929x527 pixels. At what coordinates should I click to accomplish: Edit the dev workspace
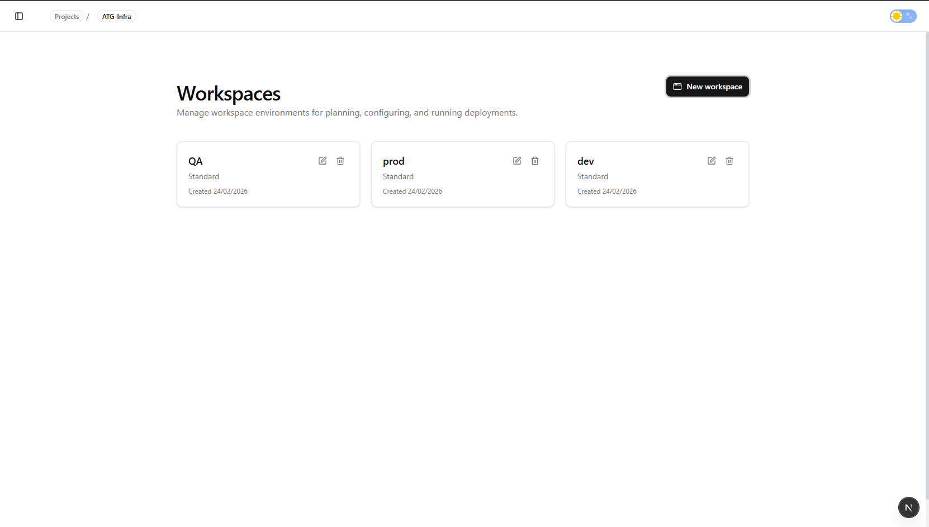pos(711,161)
